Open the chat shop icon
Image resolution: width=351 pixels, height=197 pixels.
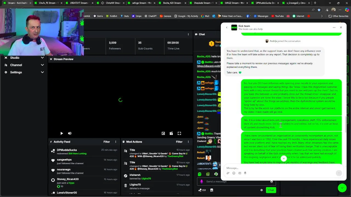[x=212, y=190]
